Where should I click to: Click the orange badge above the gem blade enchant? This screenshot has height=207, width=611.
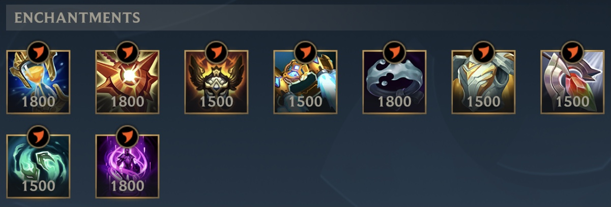coord(572,52)
